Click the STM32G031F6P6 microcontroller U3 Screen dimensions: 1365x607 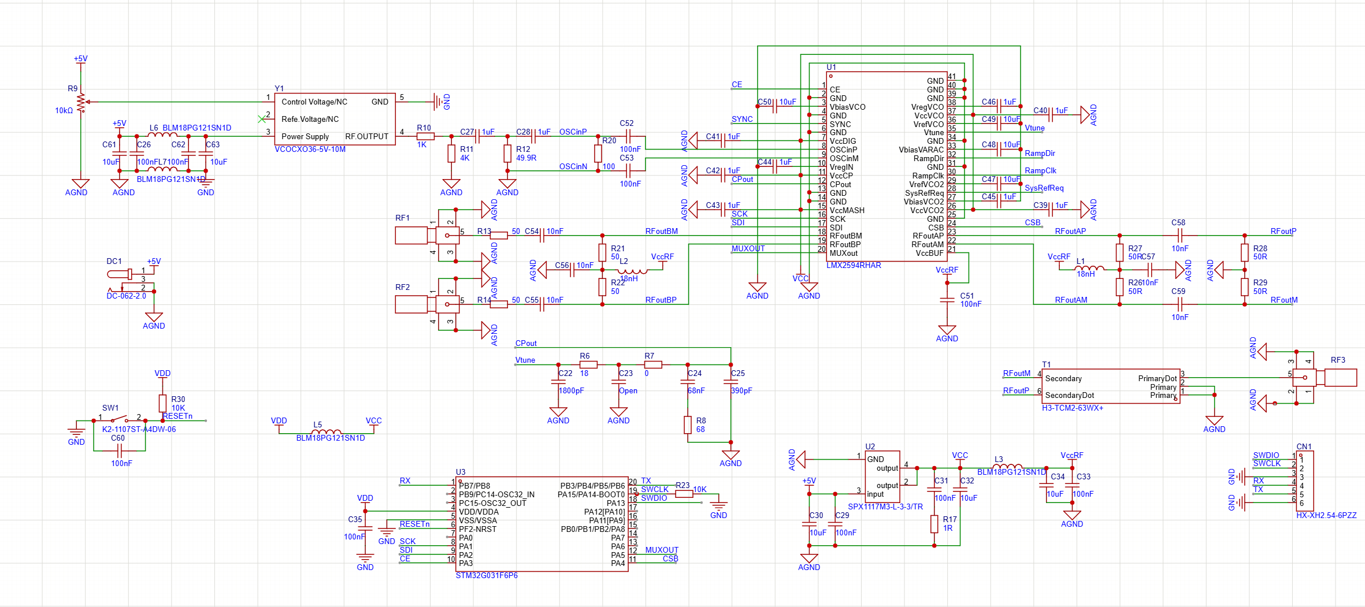click(542, 524)
